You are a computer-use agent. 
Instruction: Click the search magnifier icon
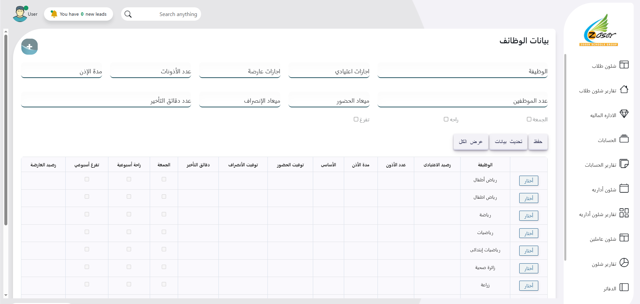tap(128, 14)
